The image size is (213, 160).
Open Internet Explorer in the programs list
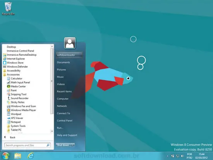14,59
